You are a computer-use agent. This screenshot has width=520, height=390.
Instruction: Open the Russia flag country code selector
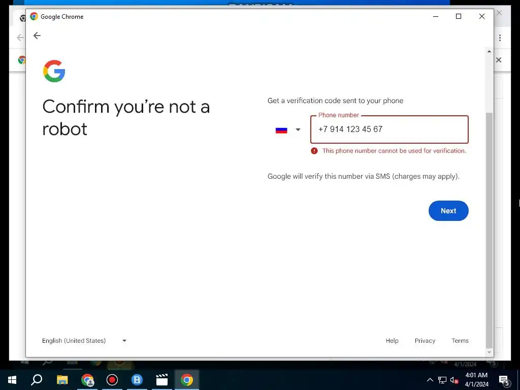[x=288, y=130]
